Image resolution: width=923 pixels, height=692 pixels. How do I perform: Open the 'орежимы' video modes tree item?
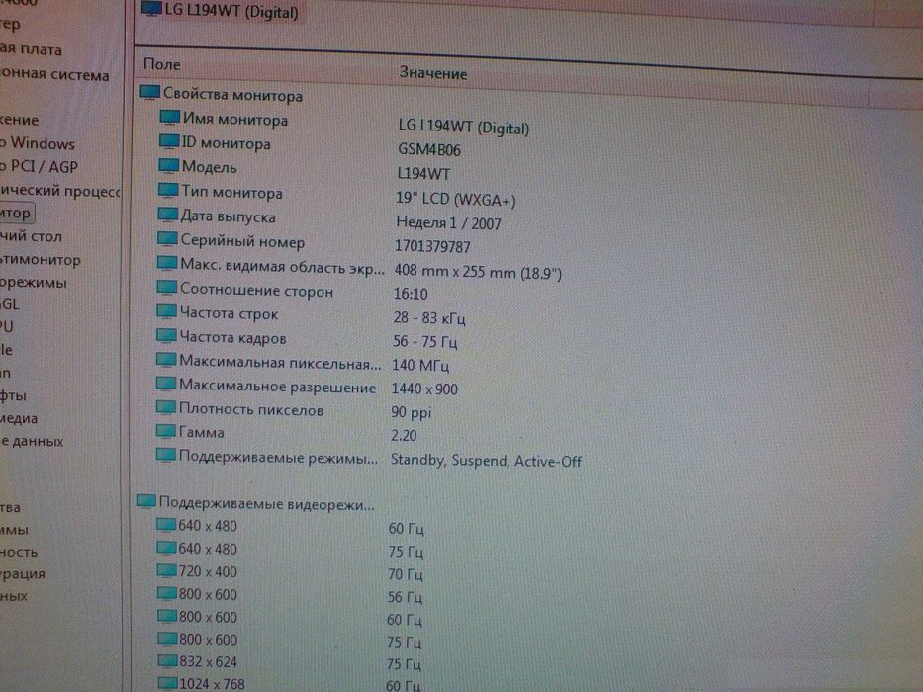33,283
